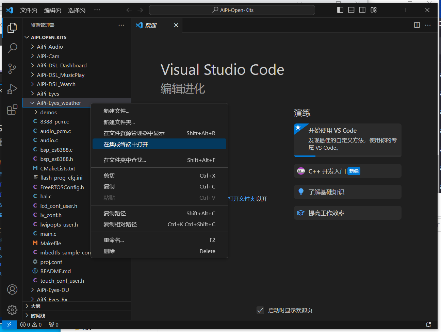Close the 欢迎 tab
The image size is (441, 332).
point(176,25)
